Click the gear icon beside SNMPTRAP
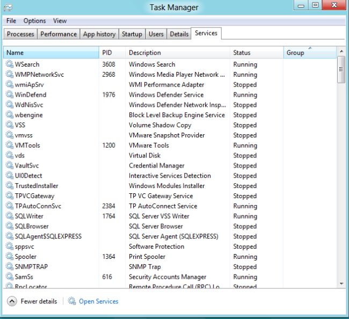The width and height of the screenshot is (349, 319). coord(9,266)
